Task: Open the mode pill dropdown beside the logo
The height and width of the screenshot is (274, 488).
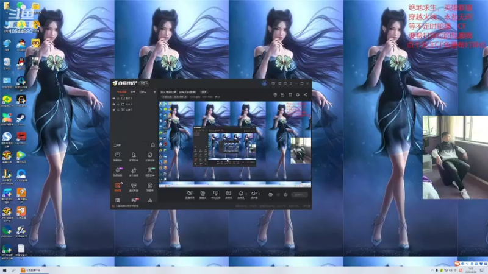Action: pos(144,83)
